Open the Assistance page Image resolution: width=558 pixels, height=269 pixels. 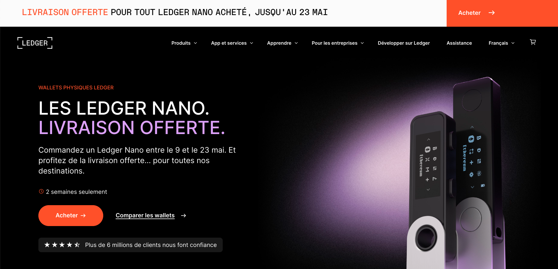tap(459, 43)
